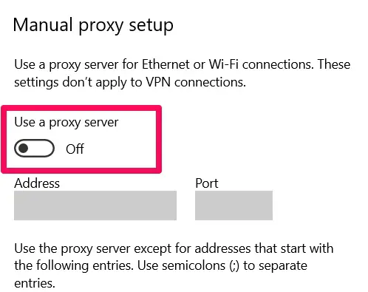
Task: Focus the proxy Port input box
Action: 234,206
